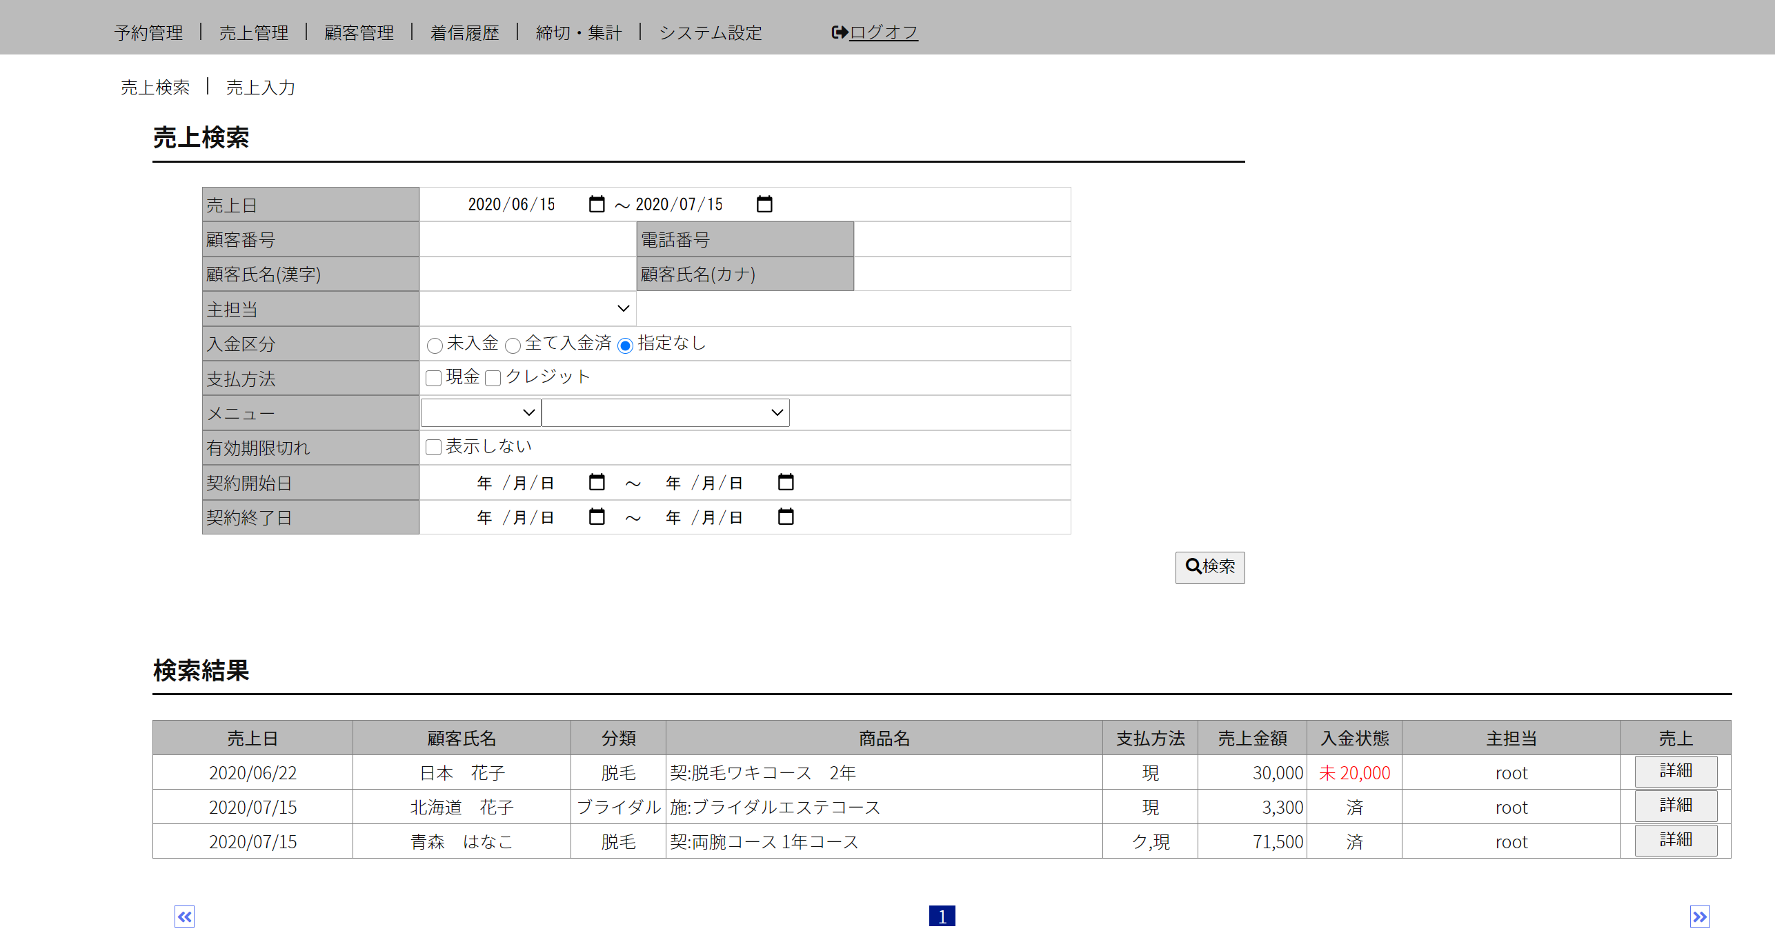1775x951 pixels.
Task: Go to next results page arrow
Action: [1700, 917]
